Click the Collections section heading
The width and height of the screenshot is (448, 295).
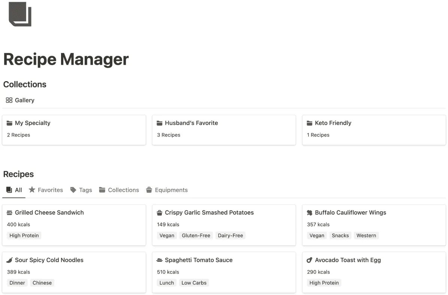(25, 84)
